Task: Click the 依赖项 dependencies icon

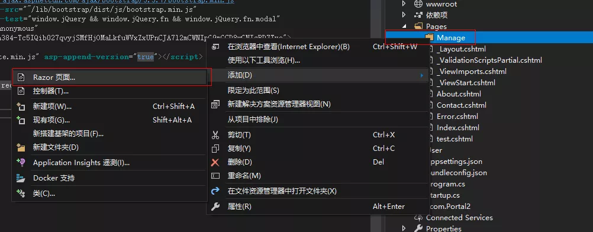Action: click(418, 15)
